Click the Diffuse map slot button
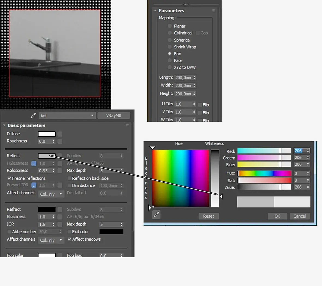The width and height of the screenshot is (322, 286). (60, 134)
